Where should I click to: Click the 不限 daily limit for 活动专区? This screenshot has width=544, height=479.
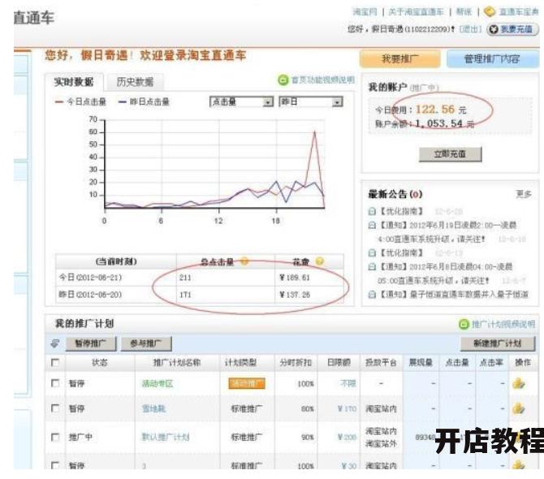348,384
